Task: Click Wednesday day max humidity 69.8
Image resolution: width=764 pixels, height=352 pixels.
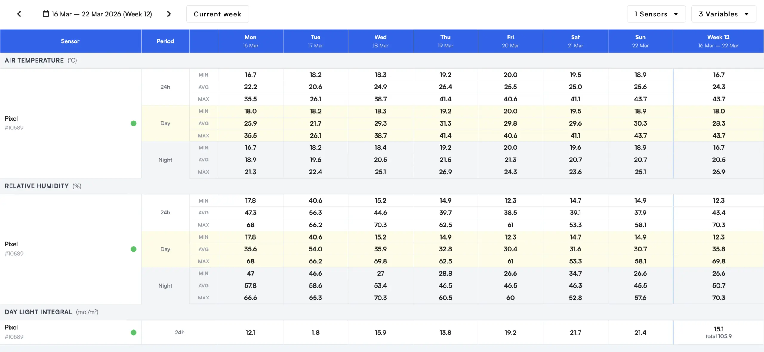Action: pyautogui.click(x=381, y=261)
